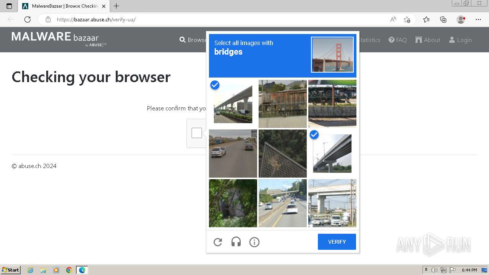Click the VERIFY button

pos(337,242)
